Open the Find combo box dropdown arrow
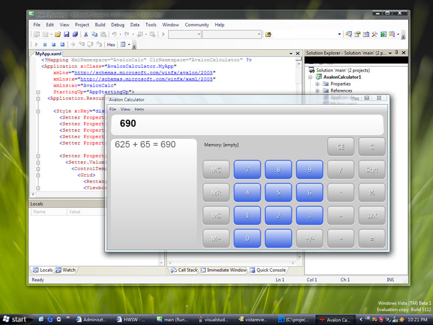This screenshot has height=325, width=433. [x=339, y=34]
